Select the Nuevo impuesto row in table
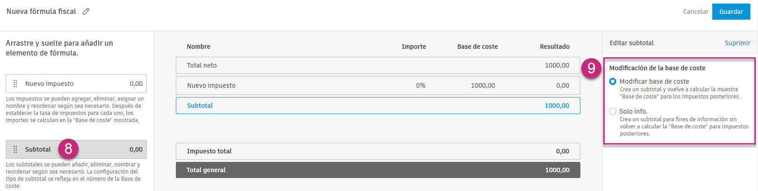Viewport: 758px width, 191px height. (378, 85)
